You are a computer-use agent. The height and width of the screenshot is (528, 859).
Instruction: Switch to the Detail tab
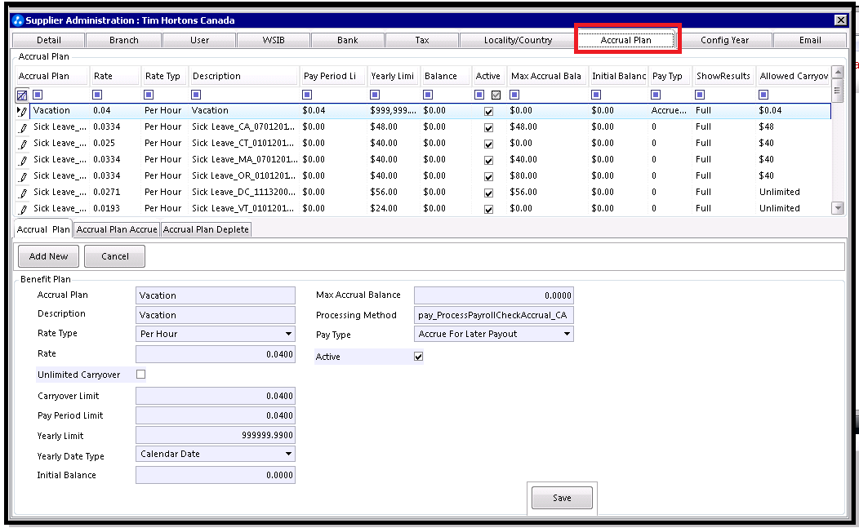tap(49, 40)
